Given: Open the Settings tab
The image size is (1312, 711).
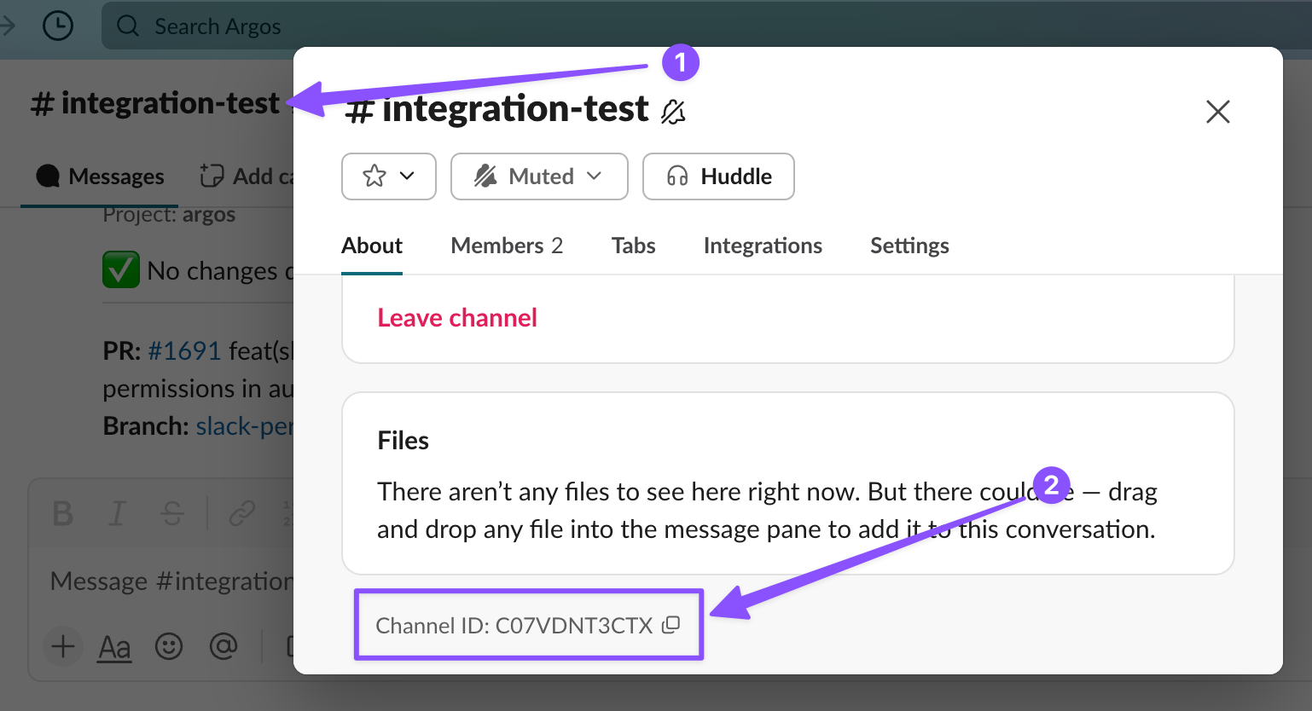Looking at the screenshot, I should pos(909,246).
